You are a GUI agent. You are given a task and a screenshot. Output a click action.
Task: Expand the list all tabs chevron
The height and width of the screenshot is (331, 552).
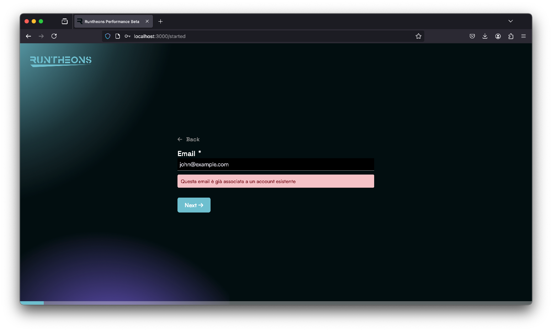[510, 21]
